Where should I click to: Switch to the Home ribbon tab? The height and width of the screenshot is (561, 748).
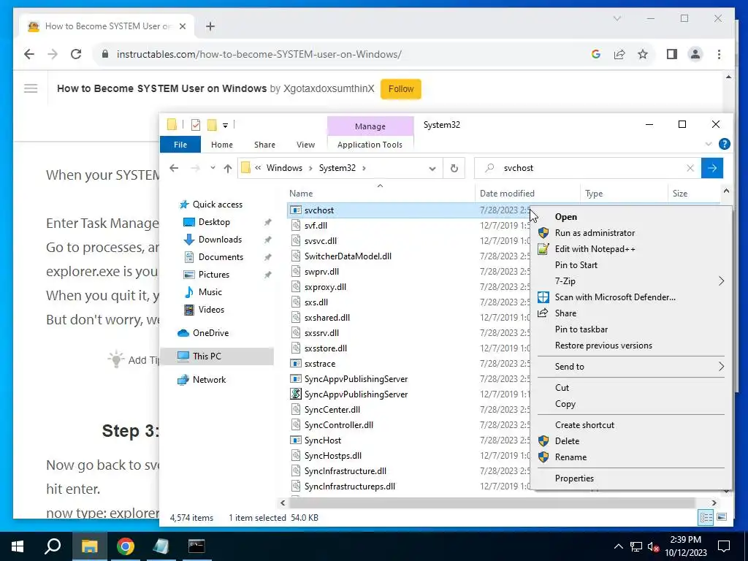pos(222,145)
